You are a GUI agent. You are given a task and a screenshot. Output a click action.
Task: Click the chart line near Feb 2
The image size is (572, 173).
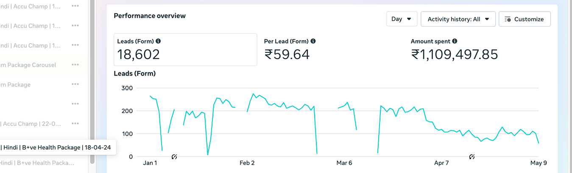[247, 111]
